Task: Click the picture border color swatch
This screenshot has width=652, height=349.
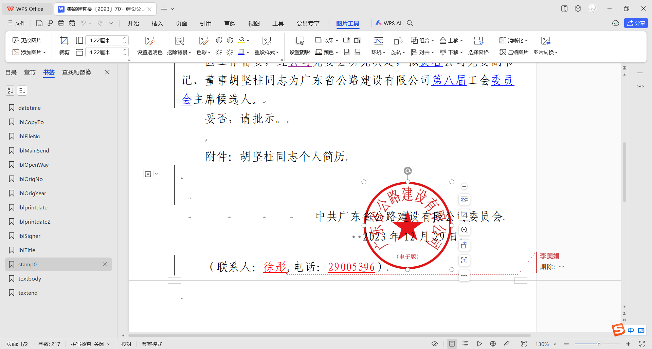Action: pyautogui.click(x=241, y=52)
